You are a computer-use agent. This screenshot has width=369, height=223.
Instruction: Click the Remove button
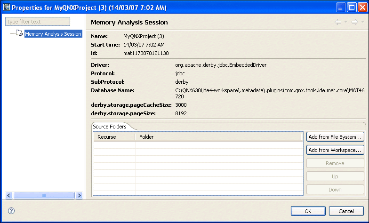(335, 163)
